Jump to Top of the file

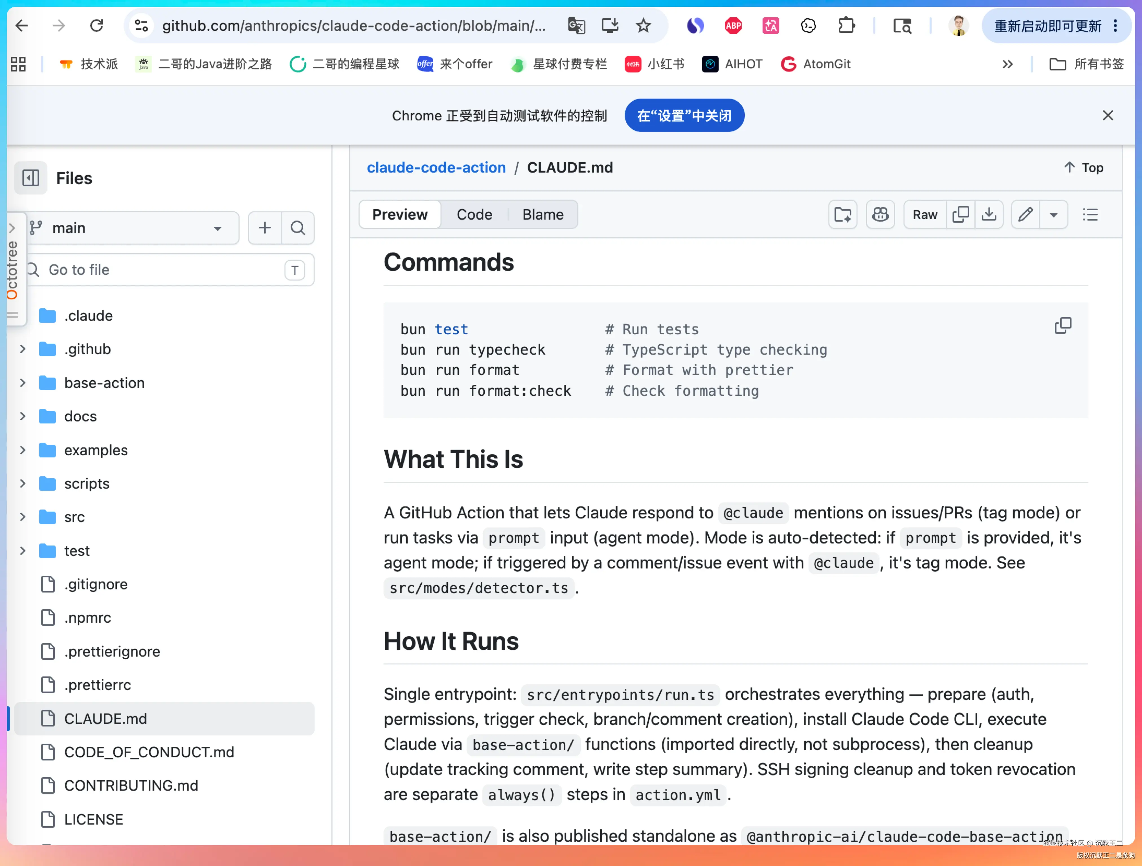[x=1084, y=168]
